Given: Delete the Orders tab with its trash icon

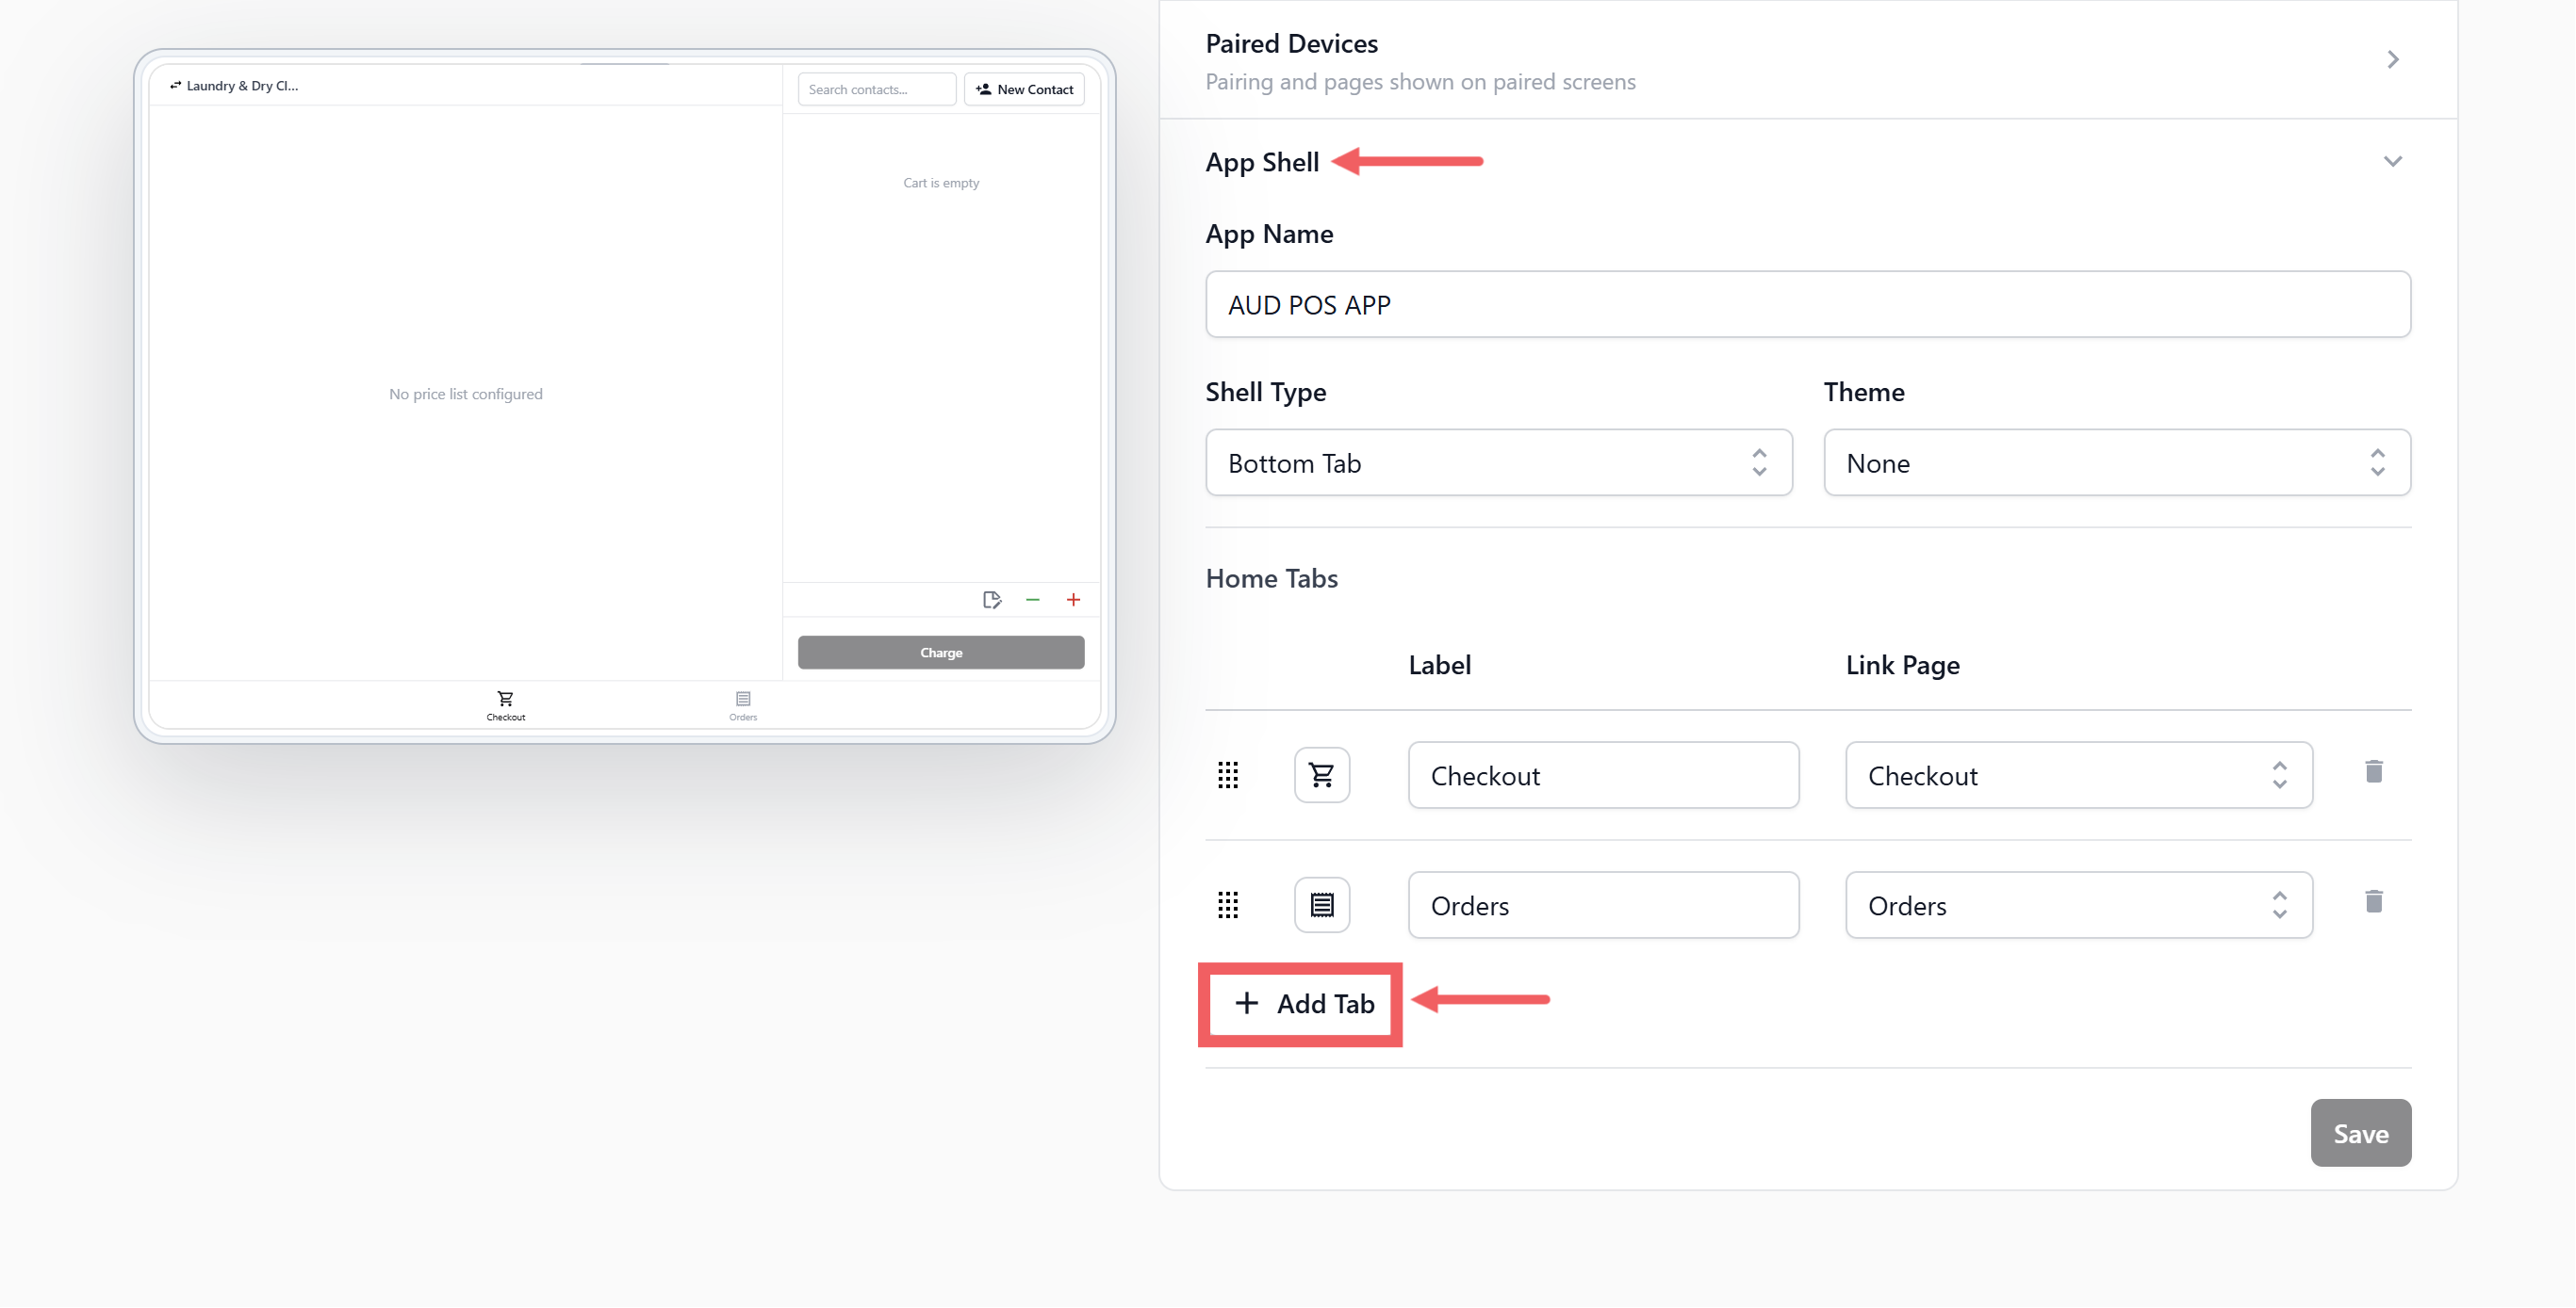Looking at the screenshot, I should pyautogui.click(x=2374, y=901).
